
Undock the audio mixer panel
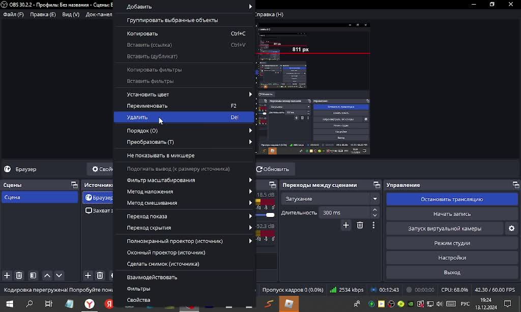click(273, 185)
